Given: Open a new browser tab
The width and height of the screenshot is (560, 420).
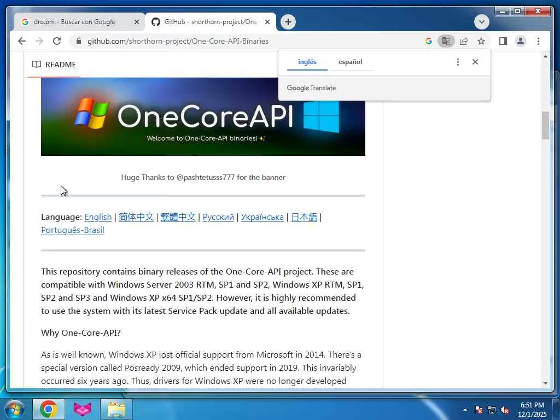Looking at the screenshot, I should [x=288, y=22].
